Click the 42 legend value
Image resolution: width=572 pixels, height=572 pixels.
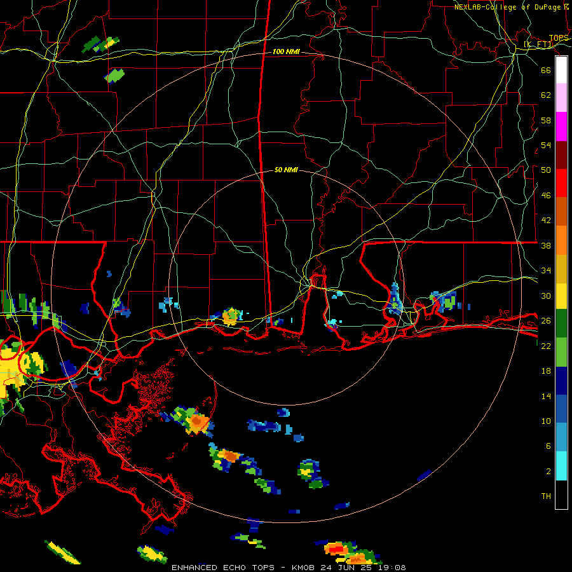546,221
